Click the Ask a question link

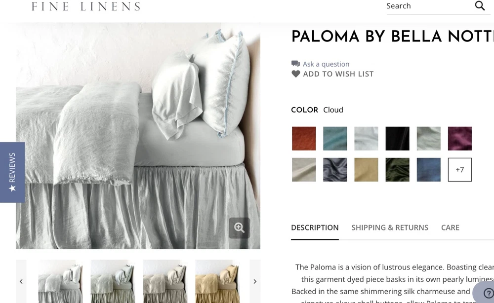click(x=326, y=64)
